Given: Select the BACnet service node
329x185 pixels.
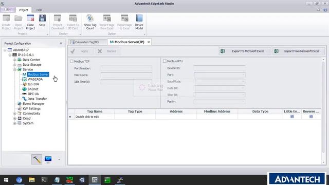Looking at the screenshot, I should [33, 89].
